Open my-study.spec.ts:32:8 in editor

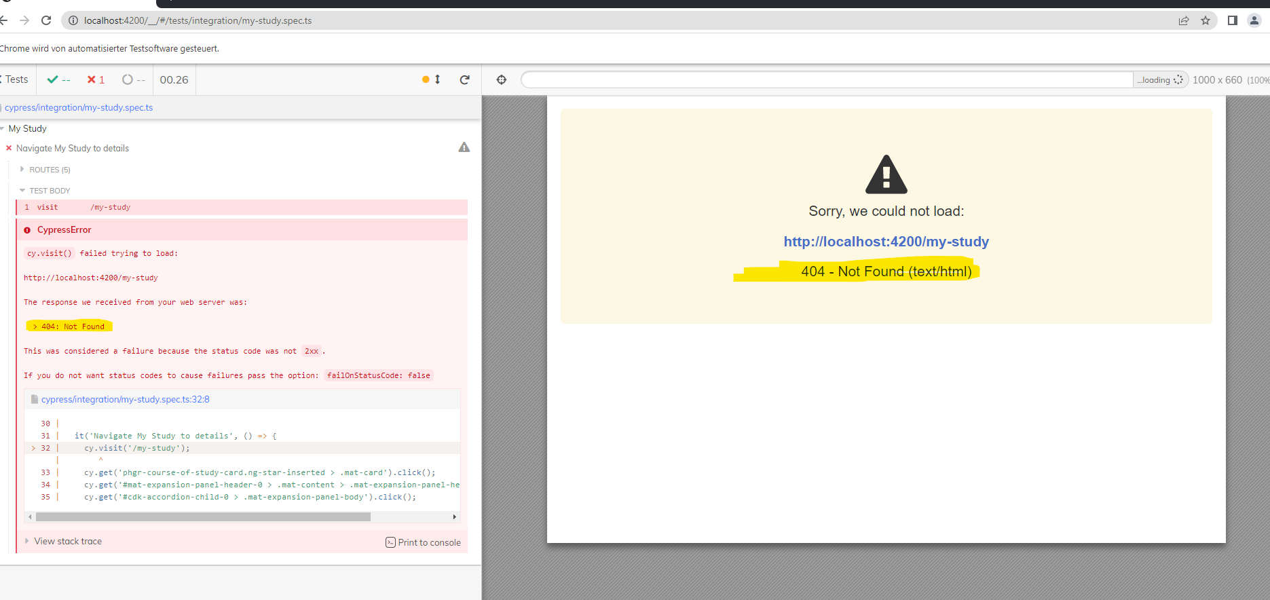tap(125, 399)
